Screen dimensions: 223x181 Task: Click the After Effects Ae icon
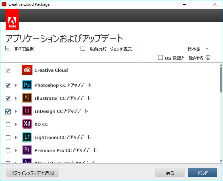27,161
